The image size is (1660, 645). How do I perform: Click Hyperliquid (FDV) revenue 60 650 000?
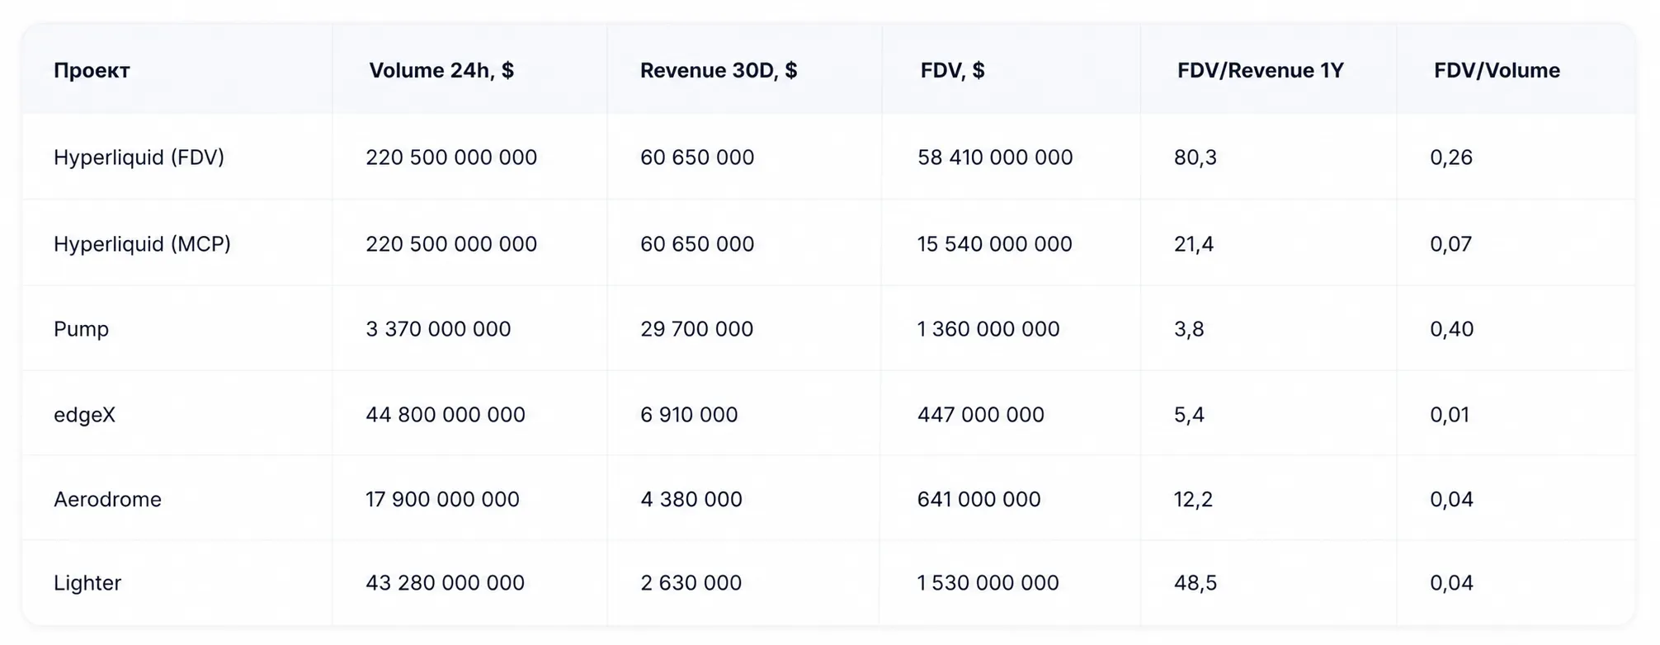(x=697, y=158)
